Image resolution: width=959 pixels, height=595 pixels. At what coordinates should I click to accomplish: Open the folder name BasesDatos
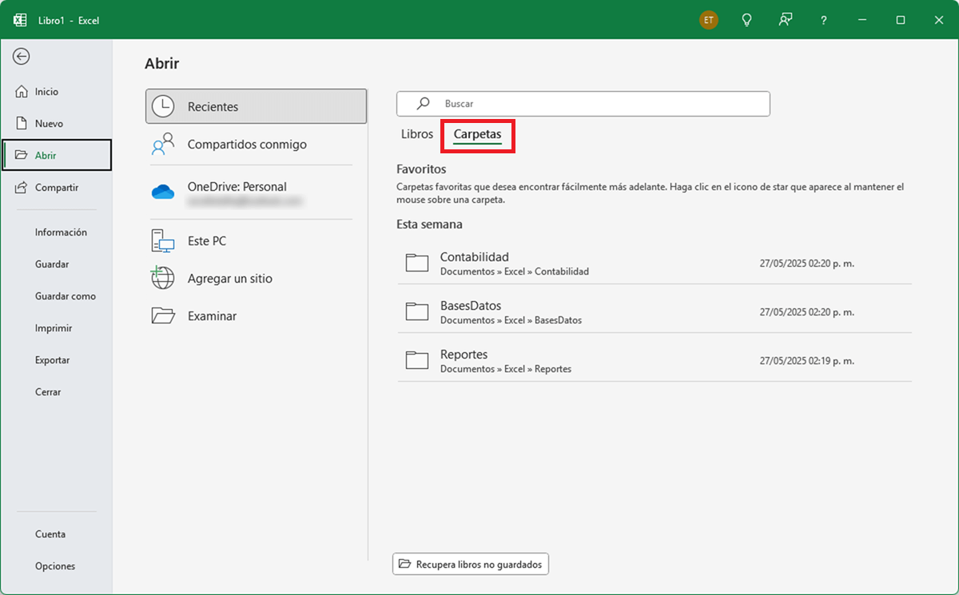point(471,306)
